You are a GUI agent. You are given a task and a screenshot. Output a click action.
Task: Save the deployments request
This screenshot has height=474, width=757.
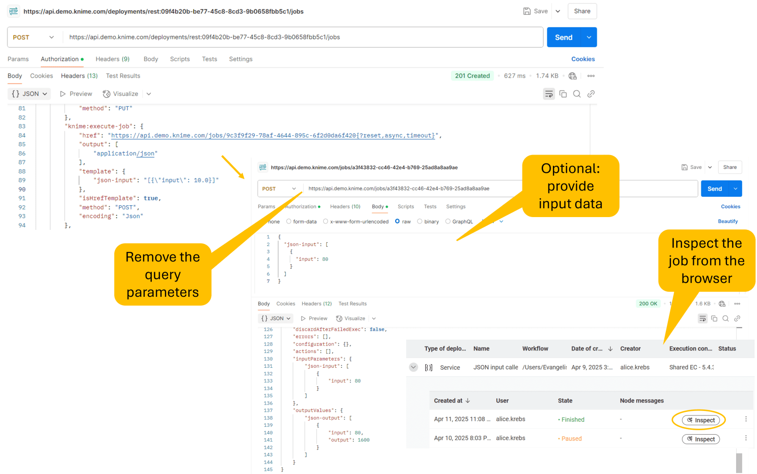click(x=535, y=11)
